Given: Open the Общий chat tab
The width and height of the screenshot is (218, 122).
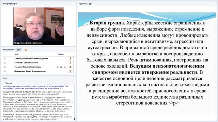Looking at the screenshot, I should point(8,83).
